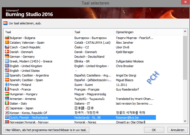Image resolution: width=190 pixels, height=135 pixels.
Task: Click the Armenia flag icon
Action: pyautogui.click(x=7, y=99)
